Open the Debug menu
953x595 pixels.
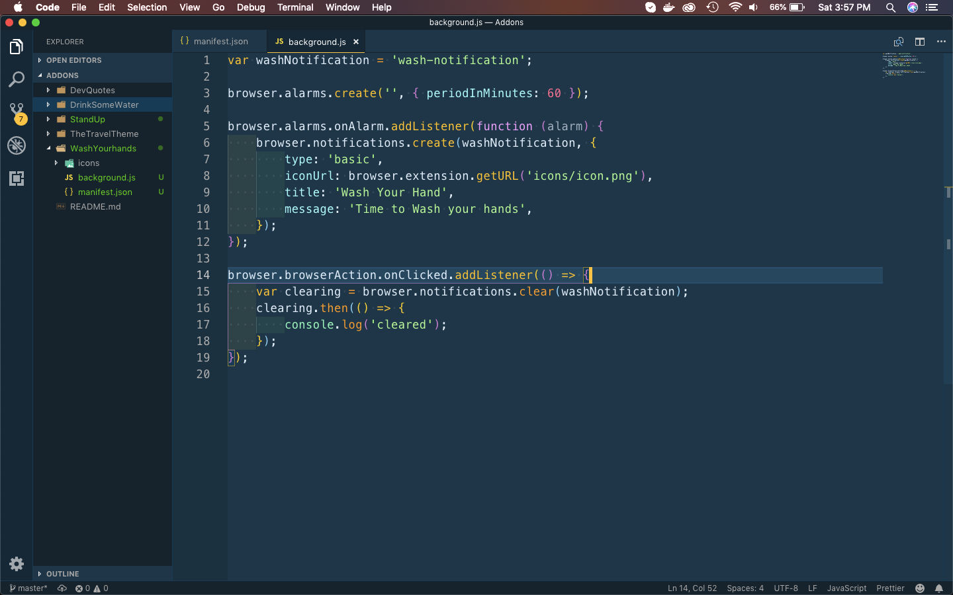[x=251, y=7]
